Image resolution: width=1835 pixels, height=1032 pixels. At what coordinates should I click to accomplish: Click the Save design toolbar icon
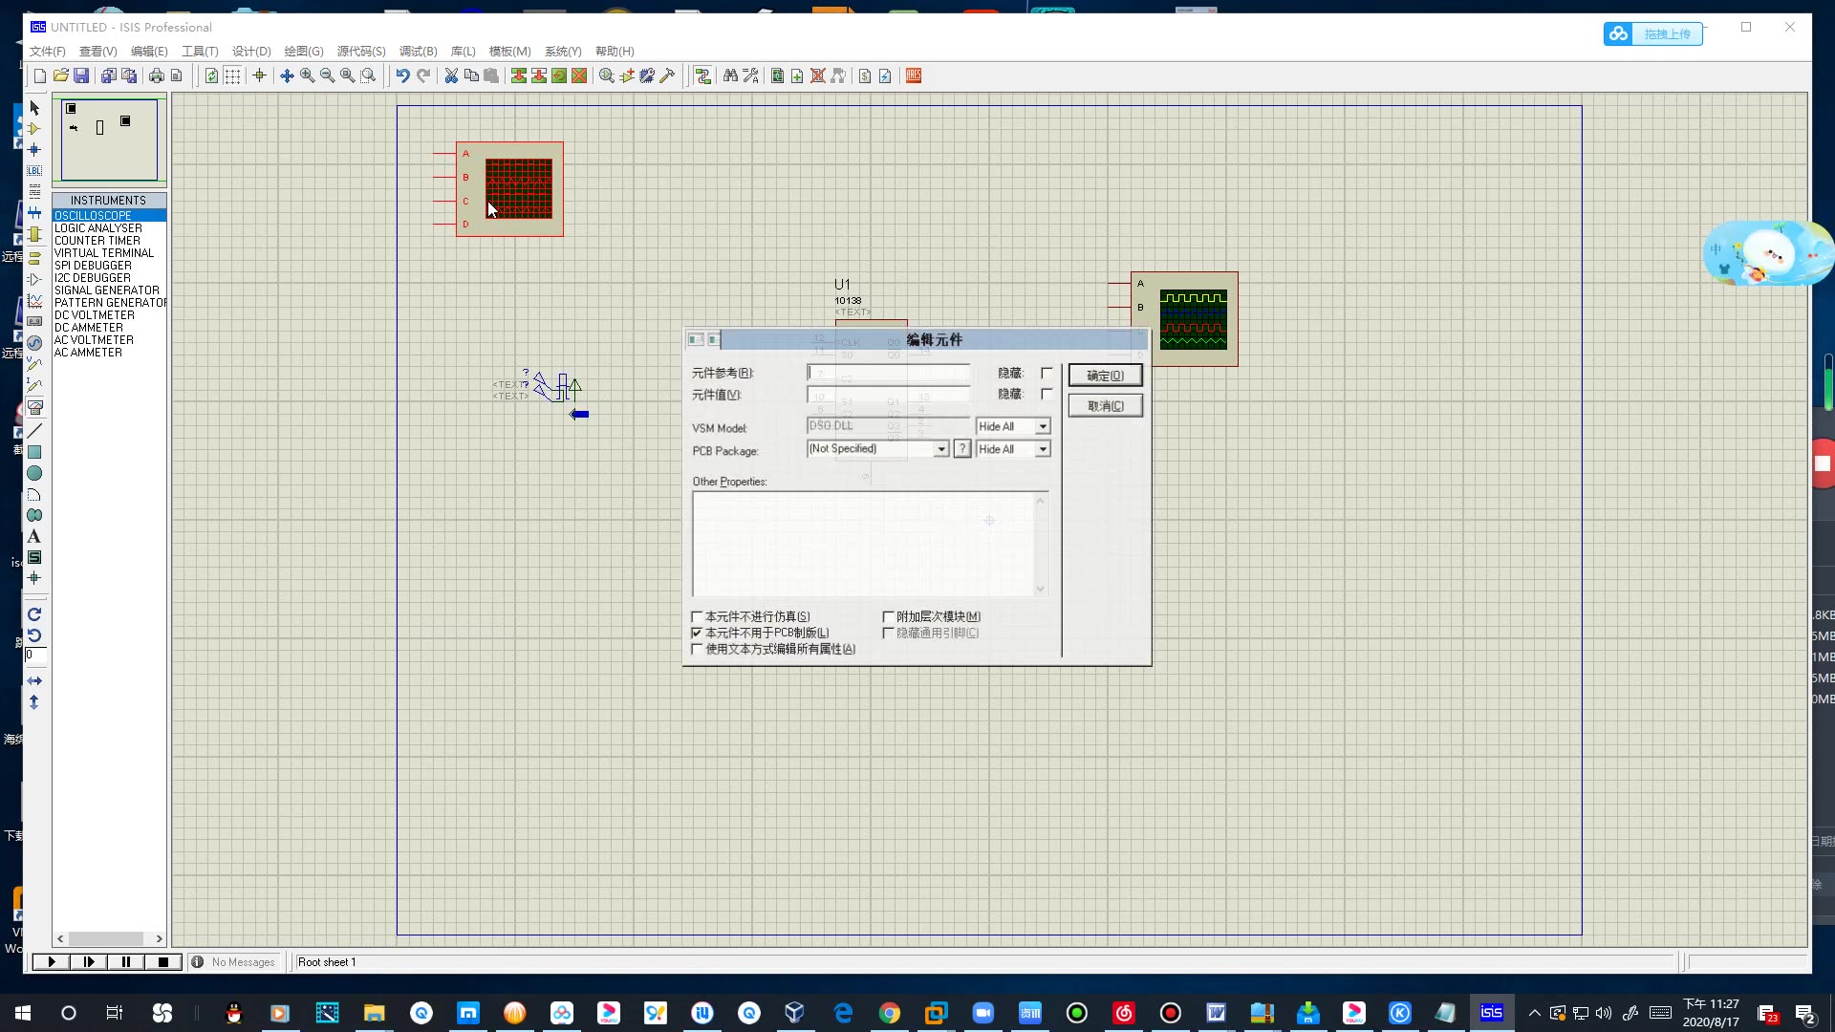tap(81, 75)
